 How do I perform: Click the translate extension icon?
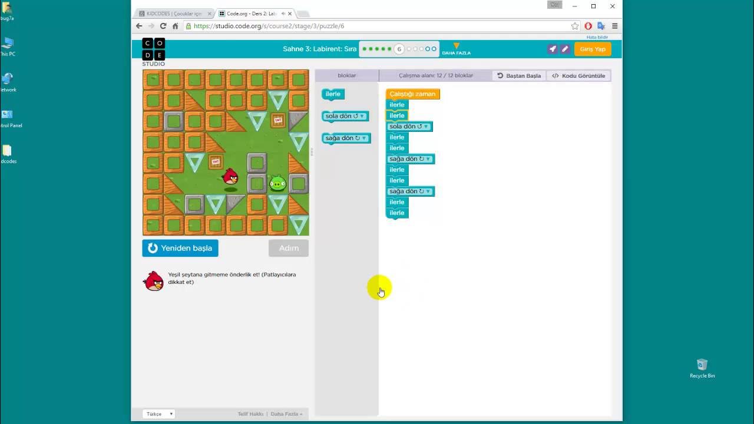[601, 26]
